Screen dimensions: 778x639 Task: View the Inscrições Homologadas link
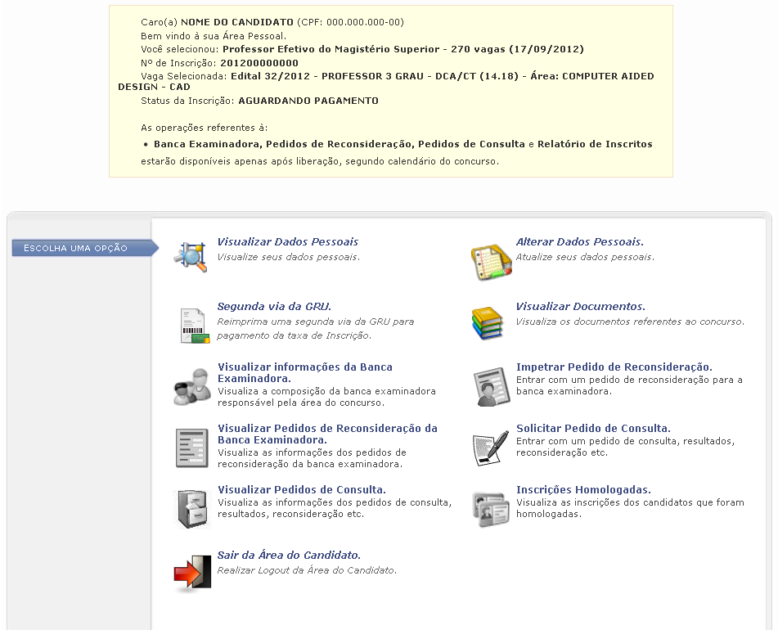coord(583,490)
